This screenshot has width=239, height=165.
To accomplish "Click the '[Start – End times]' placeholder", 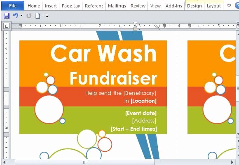I will [134, 129].
